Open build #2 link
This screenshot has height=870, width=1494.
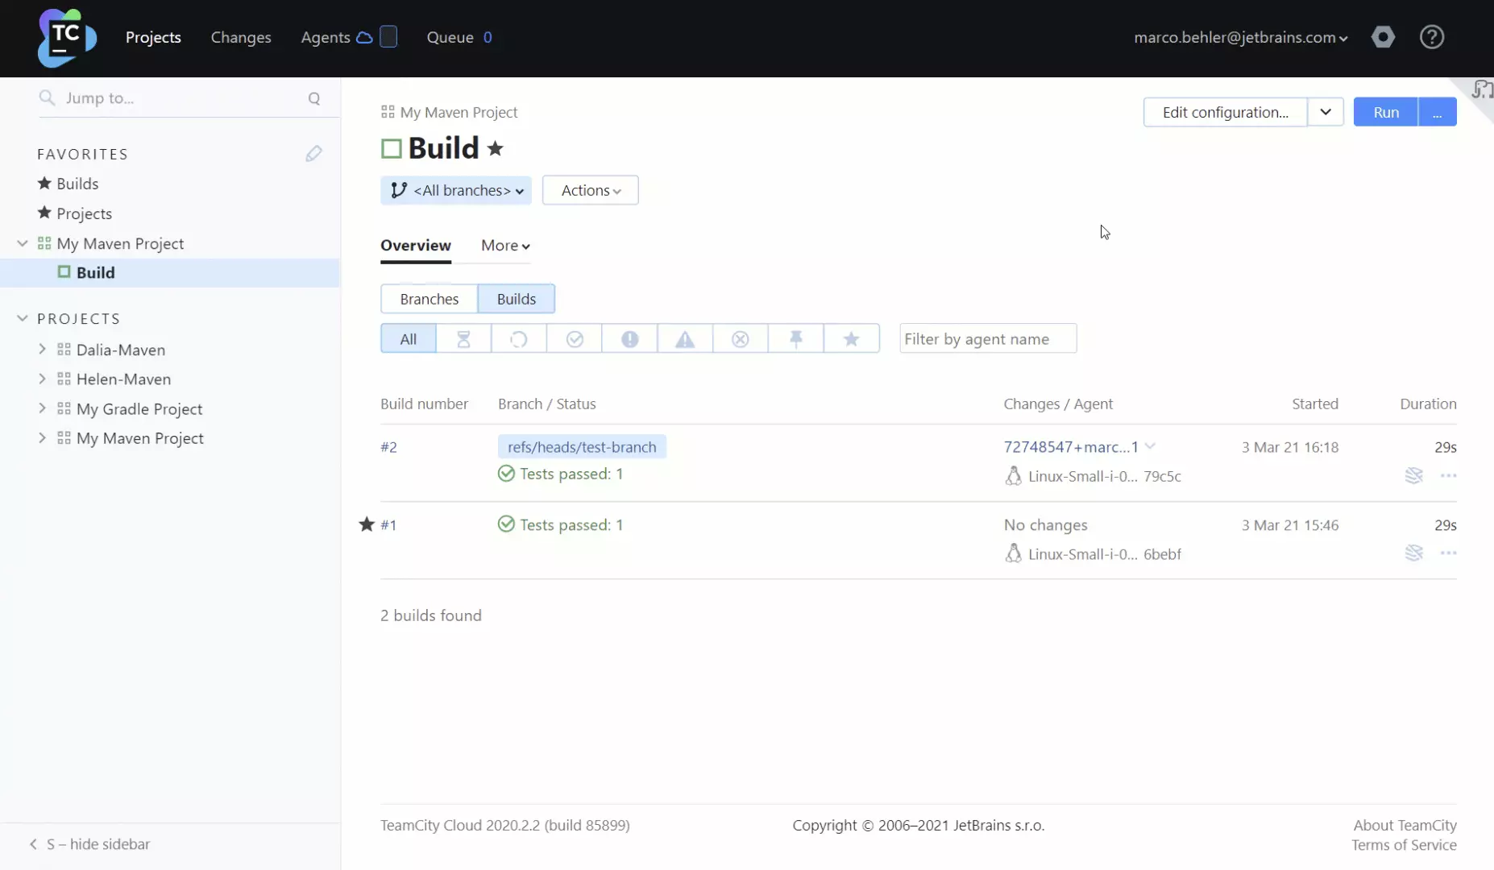pyautogui.click(x=388, y=447)
